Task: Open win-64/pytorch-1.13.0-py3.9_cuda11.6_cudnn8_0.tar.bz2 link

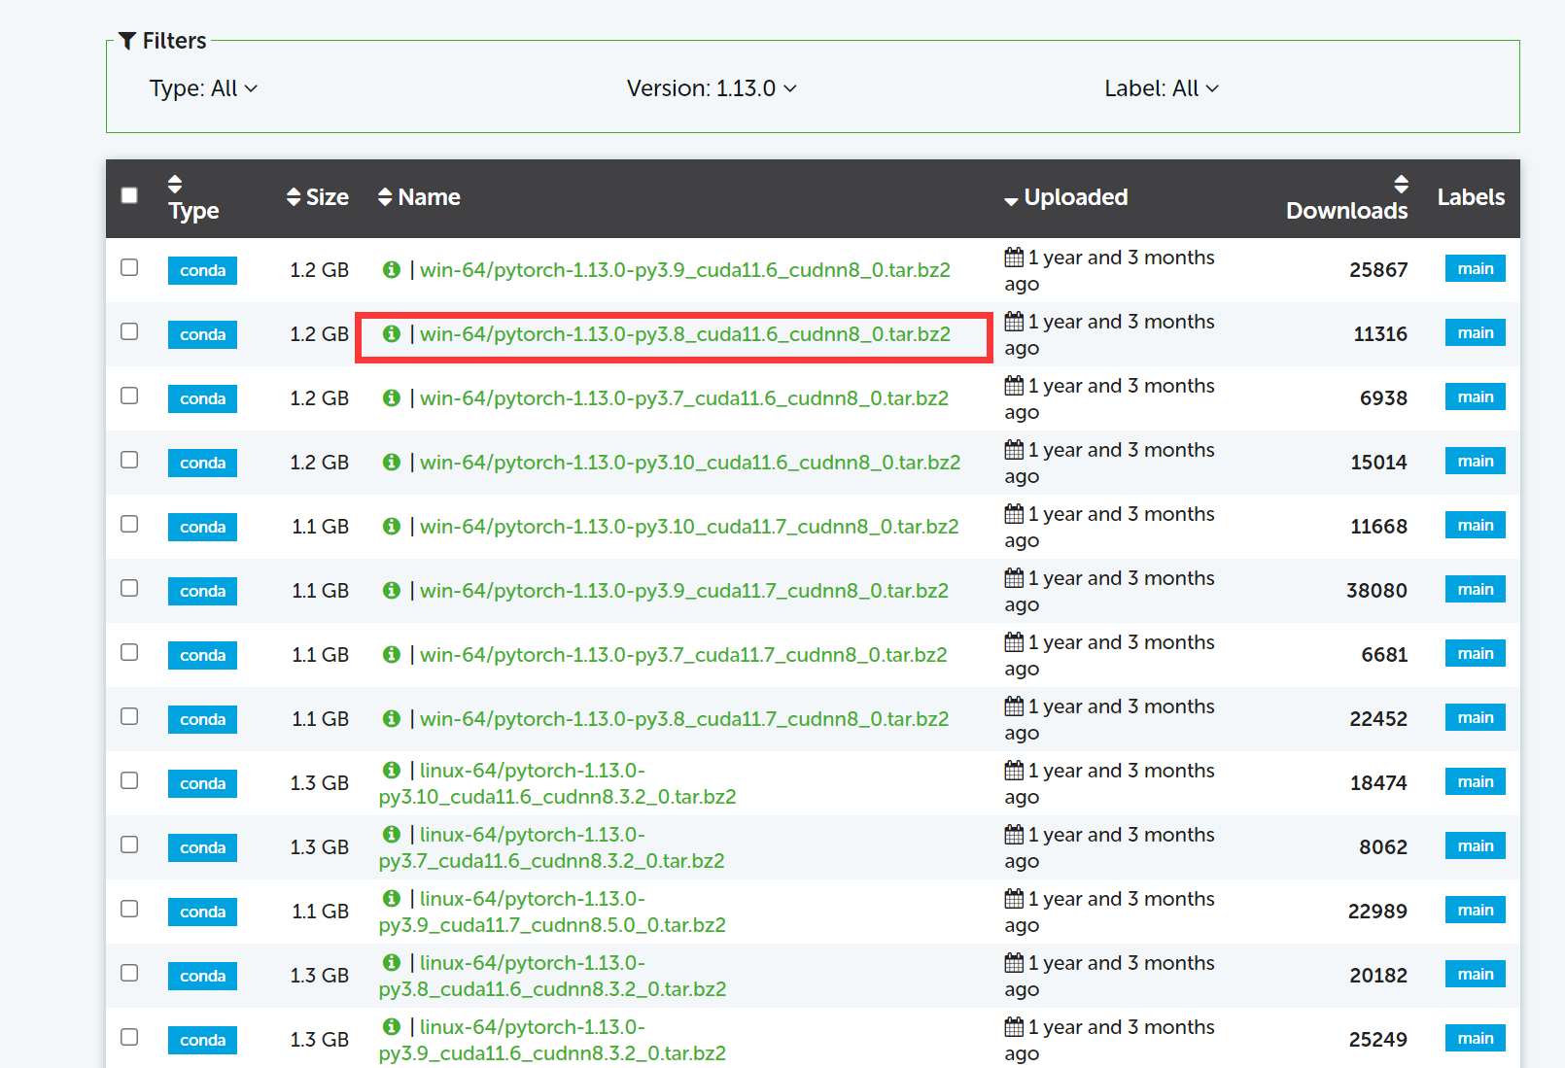Action: point(685,270)
